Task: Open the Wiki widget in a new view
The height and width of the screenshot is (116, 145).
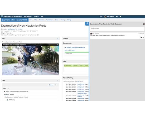Action: (58, 38)
